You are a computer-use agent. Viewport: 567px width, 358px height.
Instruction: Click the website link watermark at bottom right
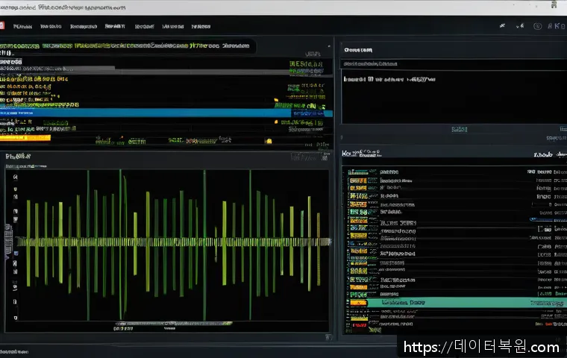click(x=480, y=347)
